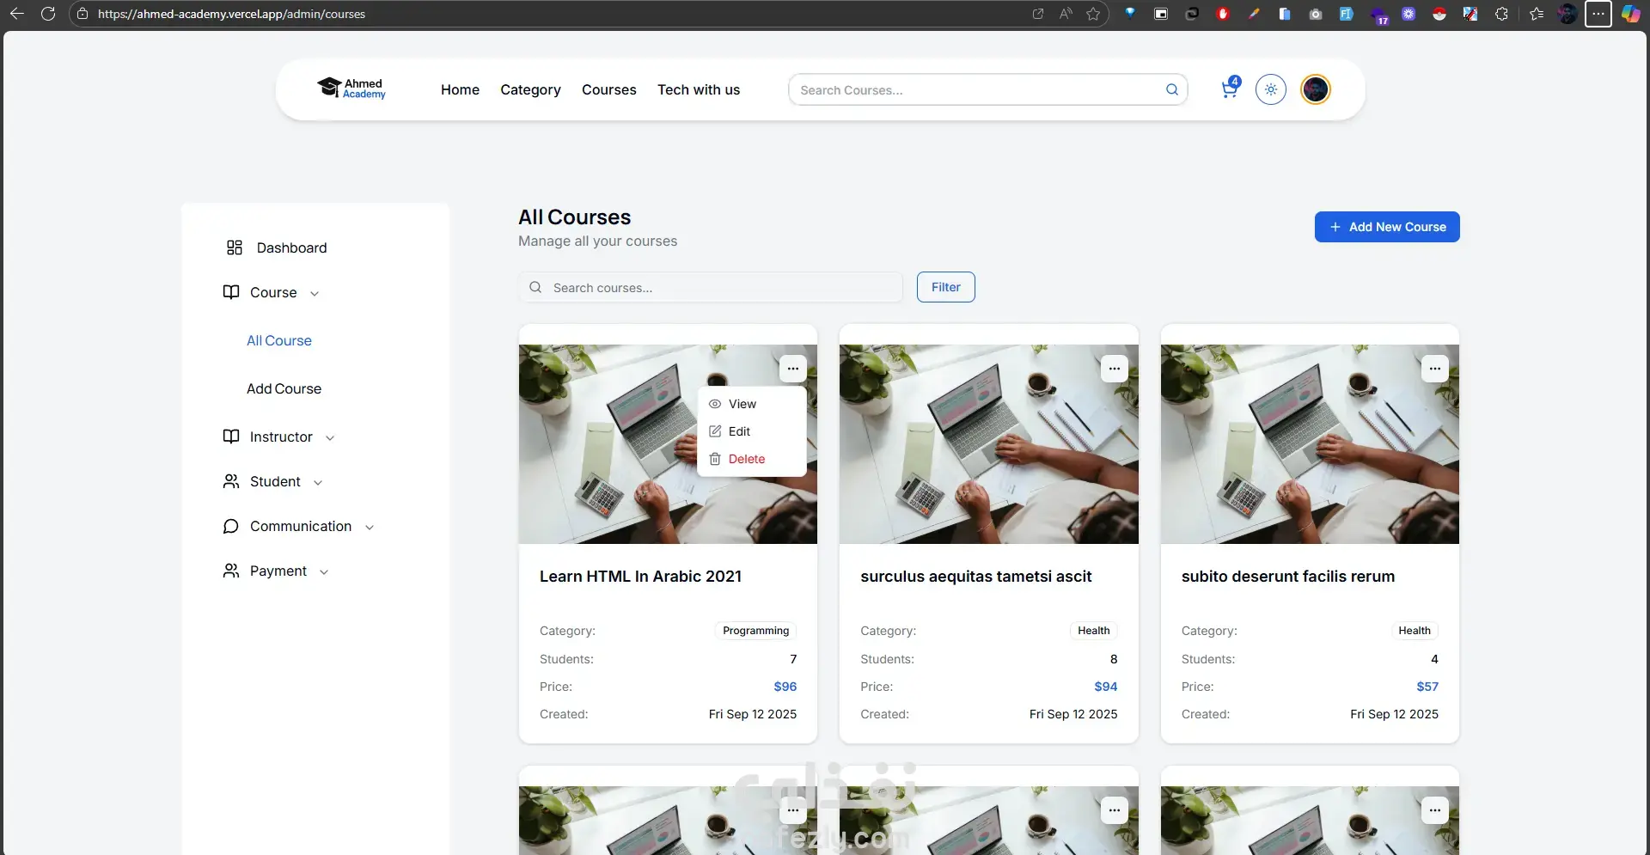Choose Edit from course options menu
This screenshot has height=855, width=1650.
point(751,431)
